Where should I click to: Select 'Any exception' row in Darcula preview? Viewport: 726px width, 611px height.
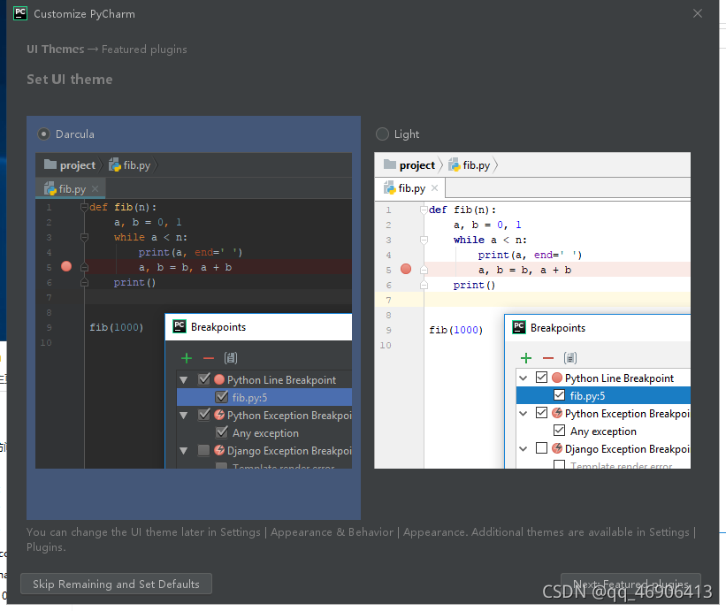264,432
